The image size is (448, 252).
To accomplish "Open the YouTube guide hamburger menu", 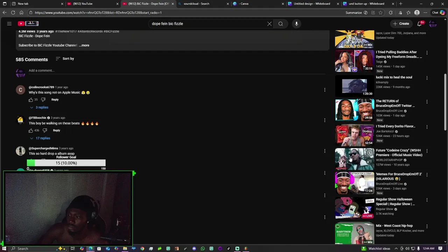I will coord(9,23).
